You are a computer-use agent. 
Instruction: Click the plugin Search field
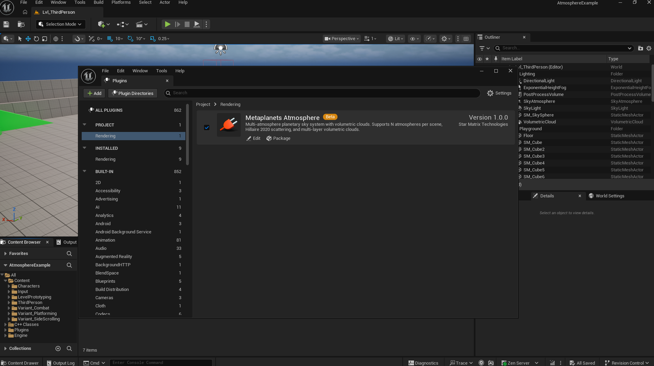(x=322, y=93)
